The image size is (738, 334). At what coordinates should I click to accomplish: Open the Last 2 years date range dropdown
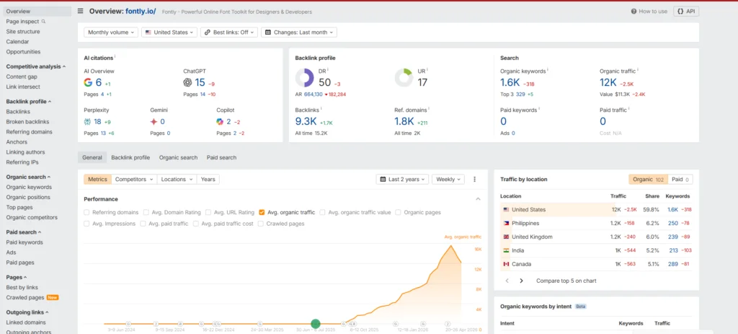[x=402, y=179]
